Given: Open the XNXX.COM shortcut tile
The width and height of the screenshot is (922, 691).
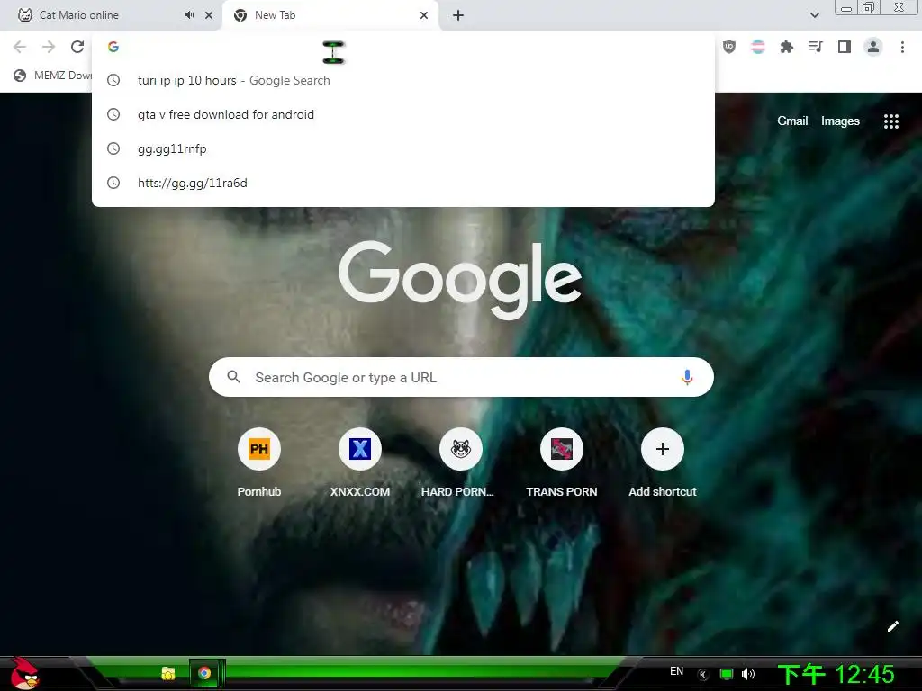Looking at the screenshot, I should click(x=360, y=464).
